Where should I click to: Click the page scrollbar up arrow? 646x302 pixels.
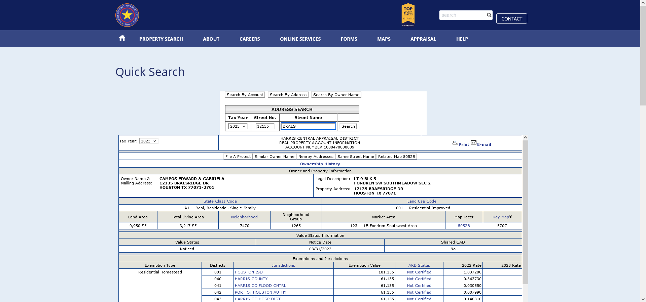(x=643, y=3)
